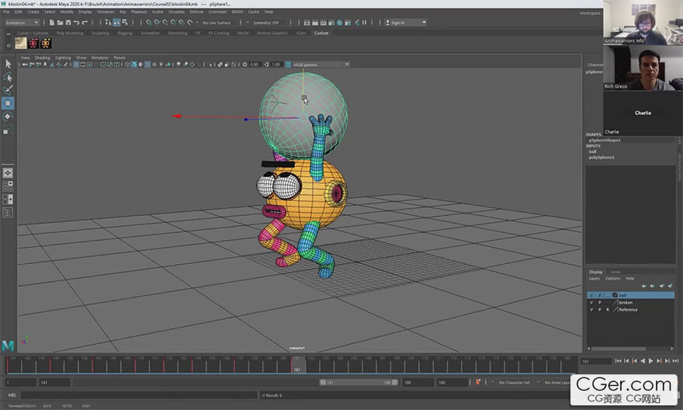Click the layer editor horizontal scrollbar
Viewport: 683px width, 410px height.
pyautogui.click(x=618, y=349)
